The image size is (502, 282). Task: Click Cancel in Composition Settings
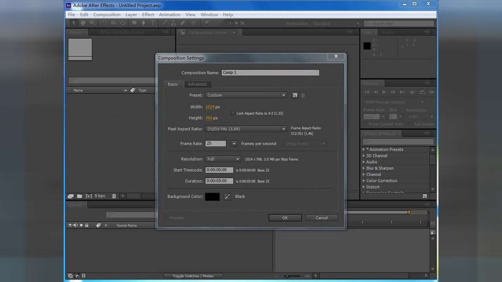pyautogui.click(x=322, y=218)
